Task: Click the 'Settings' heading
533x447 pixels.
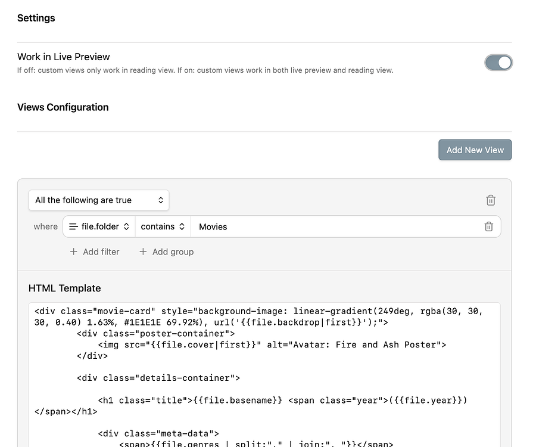Action: [x=36, y=18]
